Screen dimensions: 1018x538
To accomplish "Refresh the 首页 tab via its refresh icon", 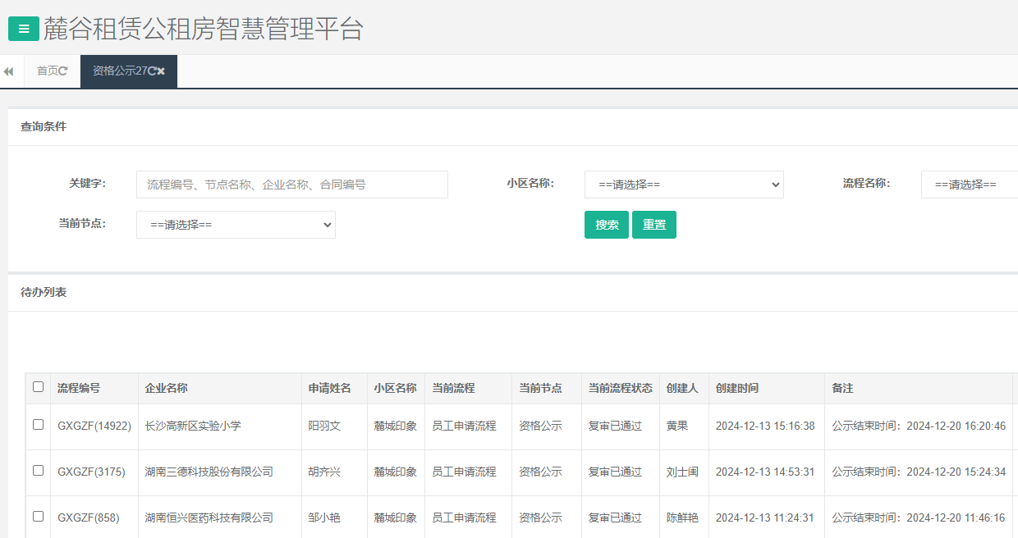I will 65,71.
